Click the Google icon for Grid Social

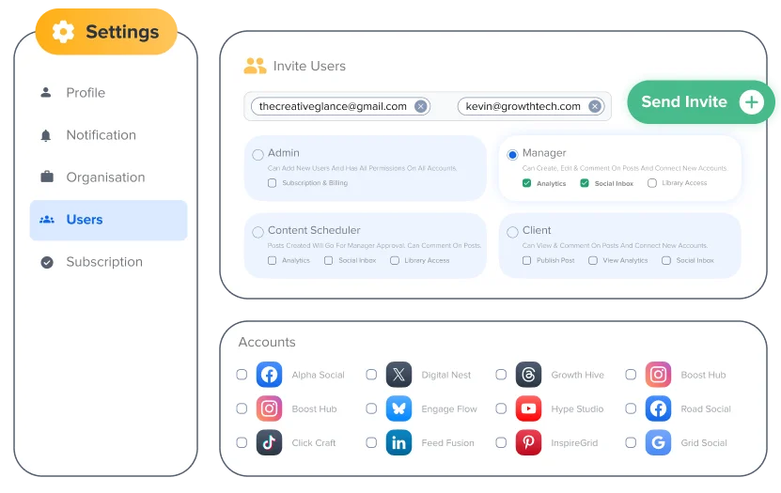(658, 442)
